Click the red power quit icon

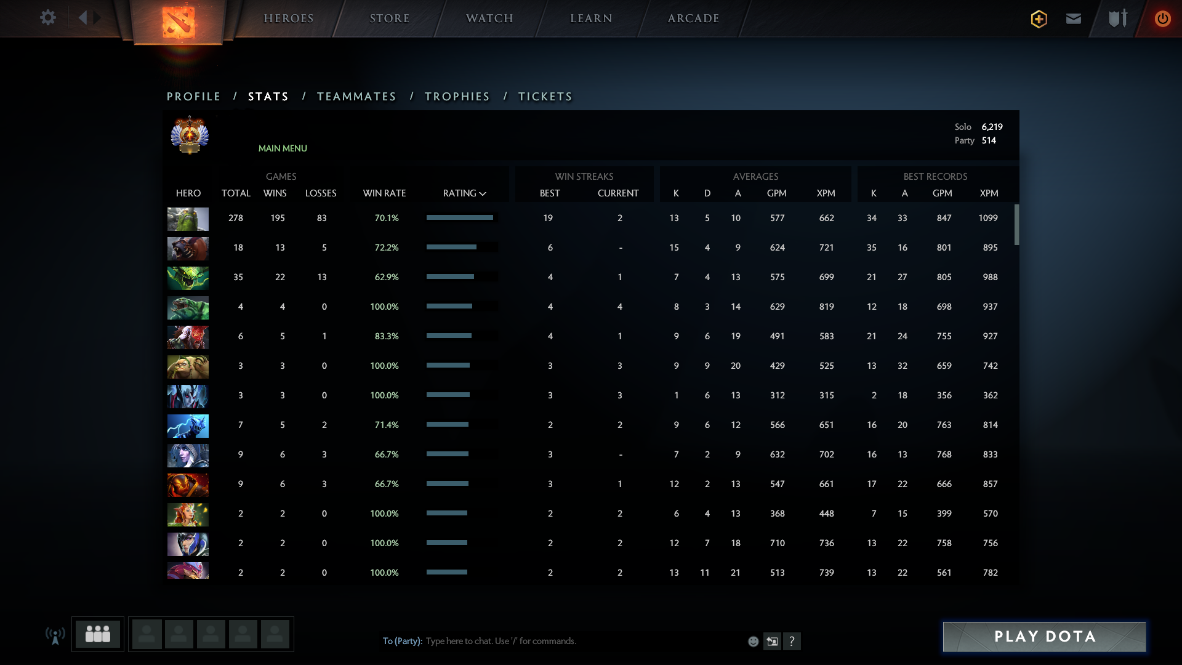1162,18
